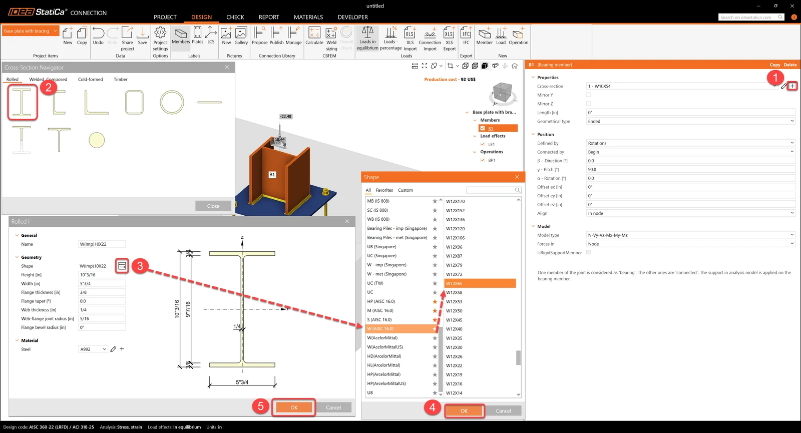Switch to the CHECK tab
801x433 pixels.
pyautogui.click(x=235, y=17)
